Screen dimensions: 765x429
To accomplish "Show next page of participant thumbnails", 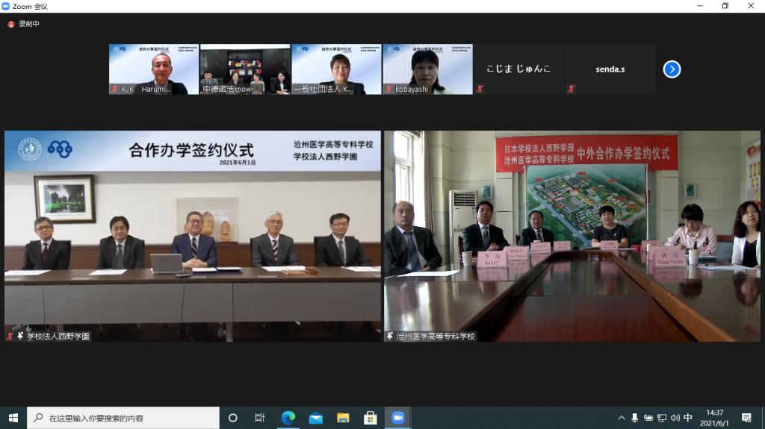I will coord(672,69).
